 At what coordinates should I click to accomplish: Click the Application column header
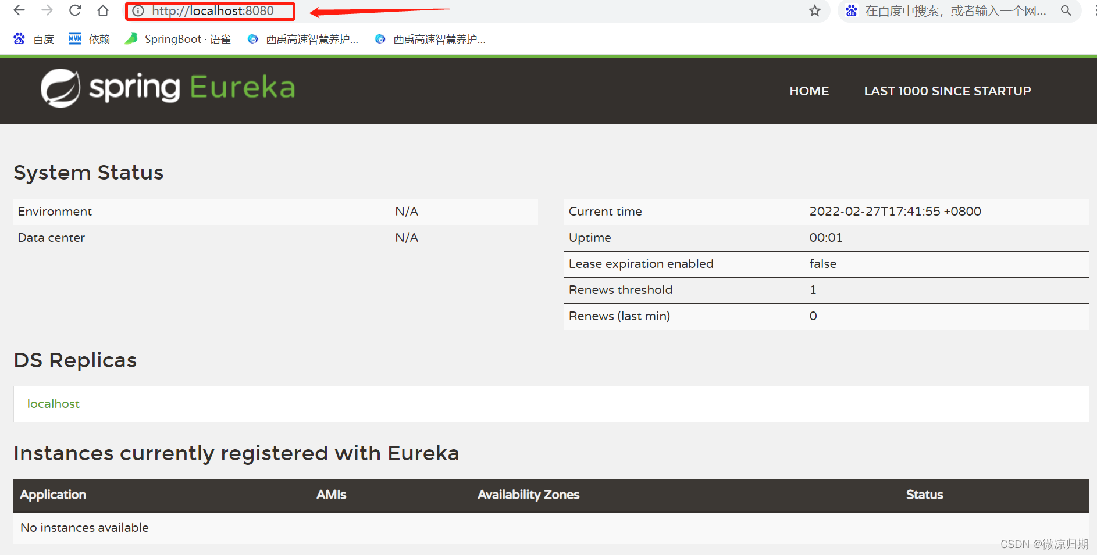53,495
